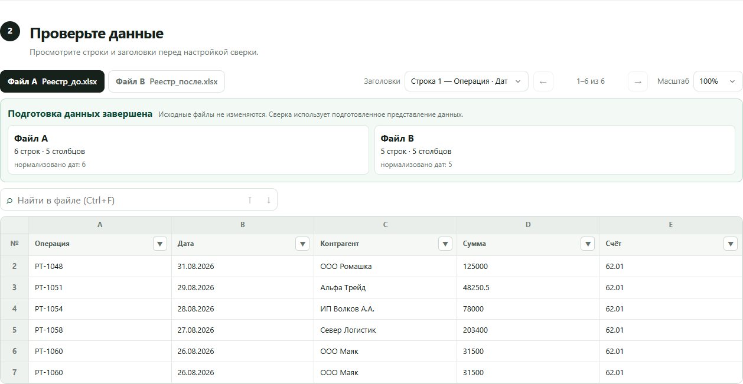
Task: Select row number 5
Action: [x=14, y=330]
